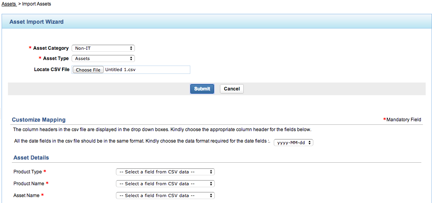432x203 pixels.
Task: Click the Customize Mapping heading
Action: click(x=39, y=120)
